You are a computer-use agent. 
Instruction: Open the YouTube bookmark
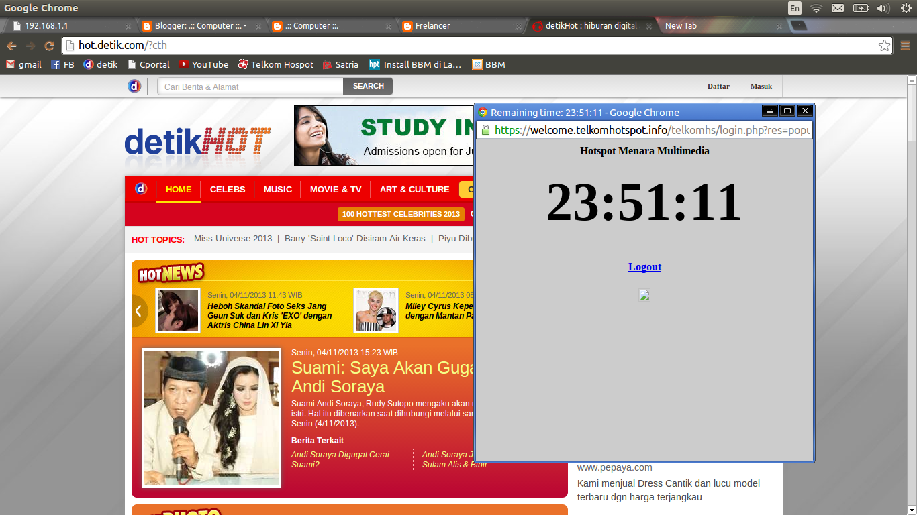pyautogui.click(x=204, y=64)
